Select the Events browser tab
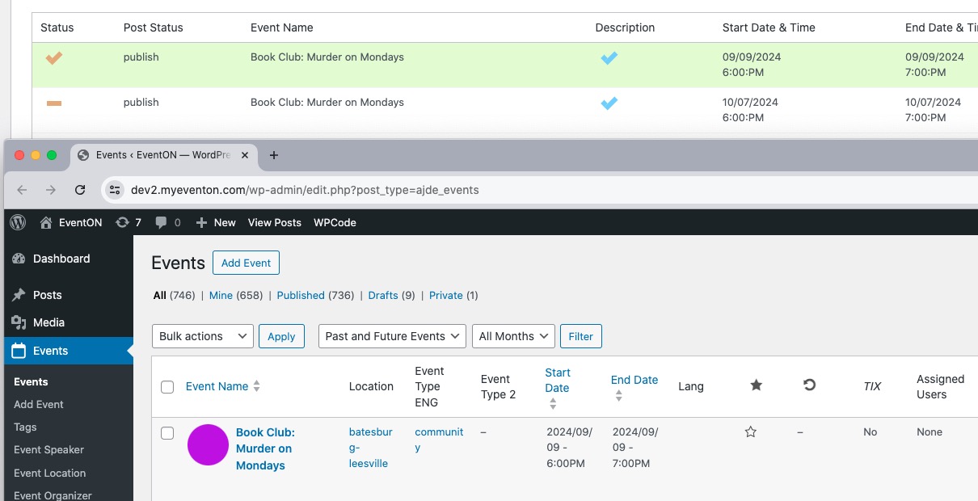 [x=165, y=155]
